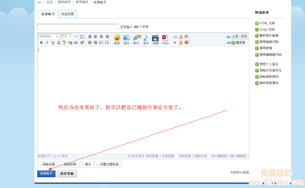Insert music via 音乐 icon
Viewport: 305px width, 188px height.
point(146,40)
